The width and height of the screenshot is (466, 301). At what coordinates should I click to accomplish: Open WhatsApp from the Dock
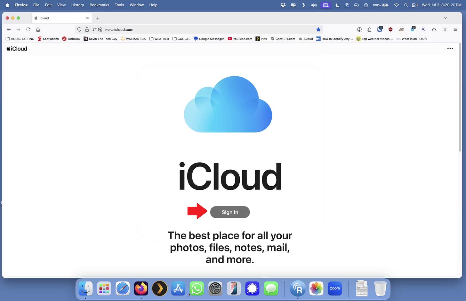197,289
